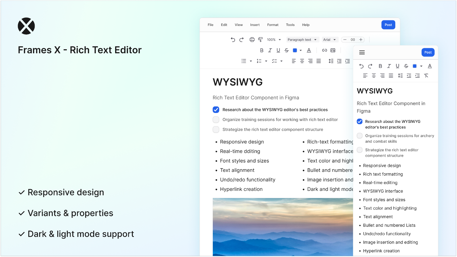Click the Insert image icon

[x=333, y=50]
